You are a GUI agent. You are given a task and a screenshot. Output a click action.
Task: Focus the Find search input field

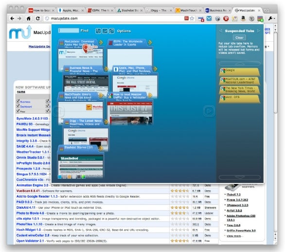point(69,31)
